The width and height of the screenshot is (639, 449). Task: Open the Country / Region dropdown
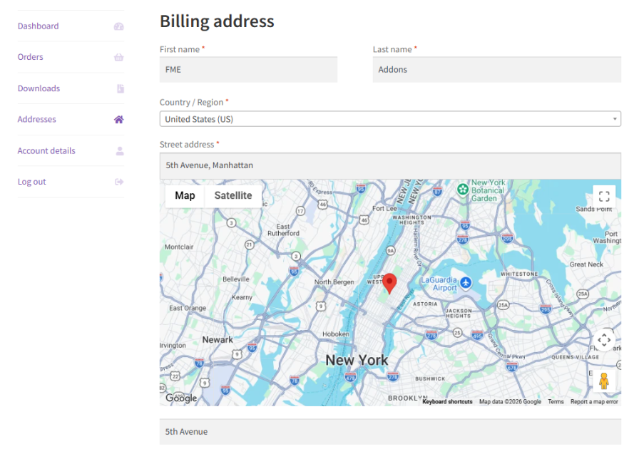tap(390, 119)
